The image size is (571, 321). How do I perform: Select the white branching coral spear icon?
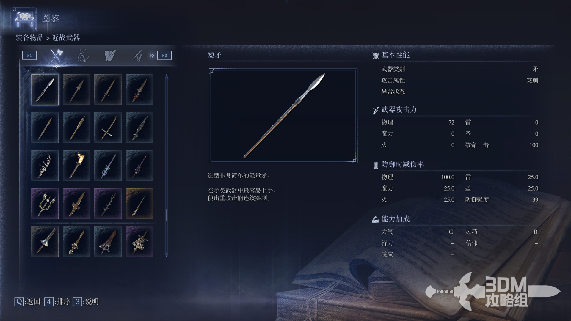point(45,166)
